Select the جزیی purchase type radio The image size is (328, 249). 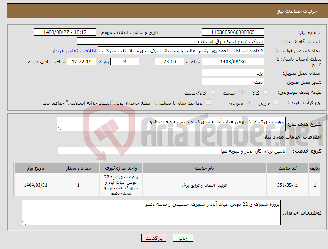coord(276,103)
